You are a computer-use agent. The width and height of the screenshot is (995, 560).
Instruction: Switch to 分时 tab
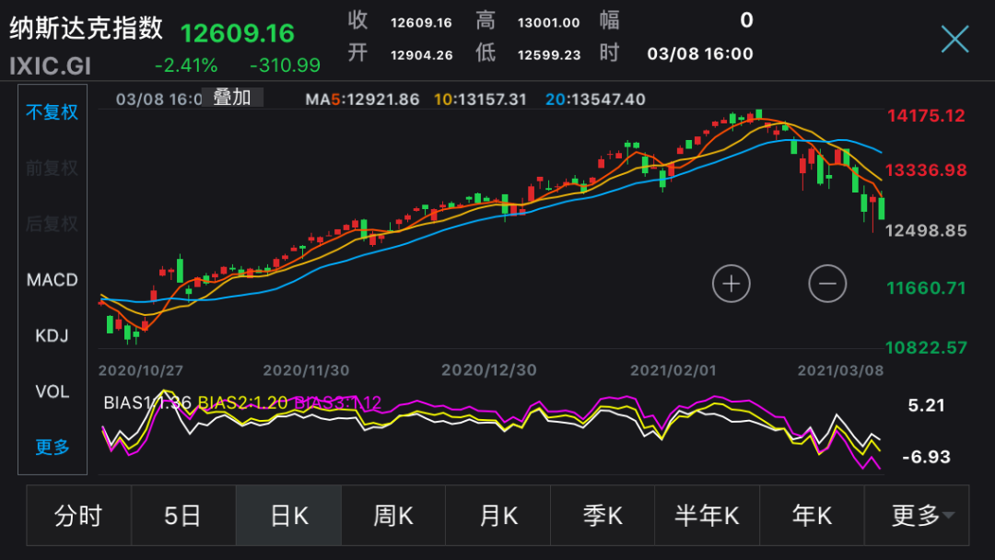[x=78, y=516]
